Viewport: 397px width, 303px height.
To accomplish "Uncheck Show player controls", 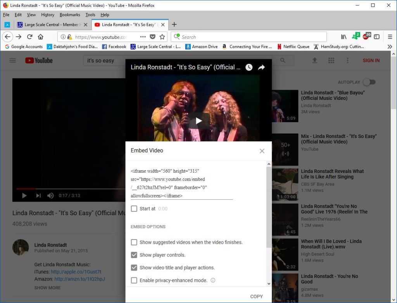I will coord(134,255).
